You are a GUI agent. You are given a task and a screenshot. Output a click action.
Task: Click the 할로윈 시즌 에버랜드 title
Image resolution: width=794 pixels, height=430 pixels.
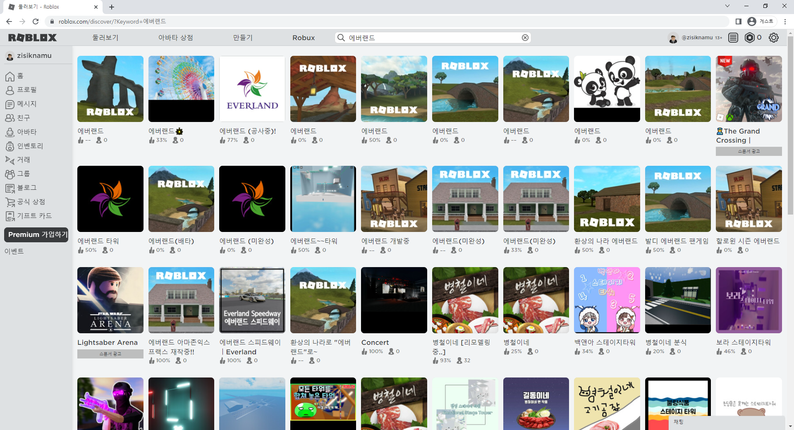[748, 241]
